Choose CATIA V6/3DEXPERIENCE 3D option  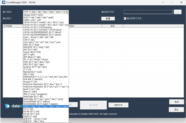46,35
